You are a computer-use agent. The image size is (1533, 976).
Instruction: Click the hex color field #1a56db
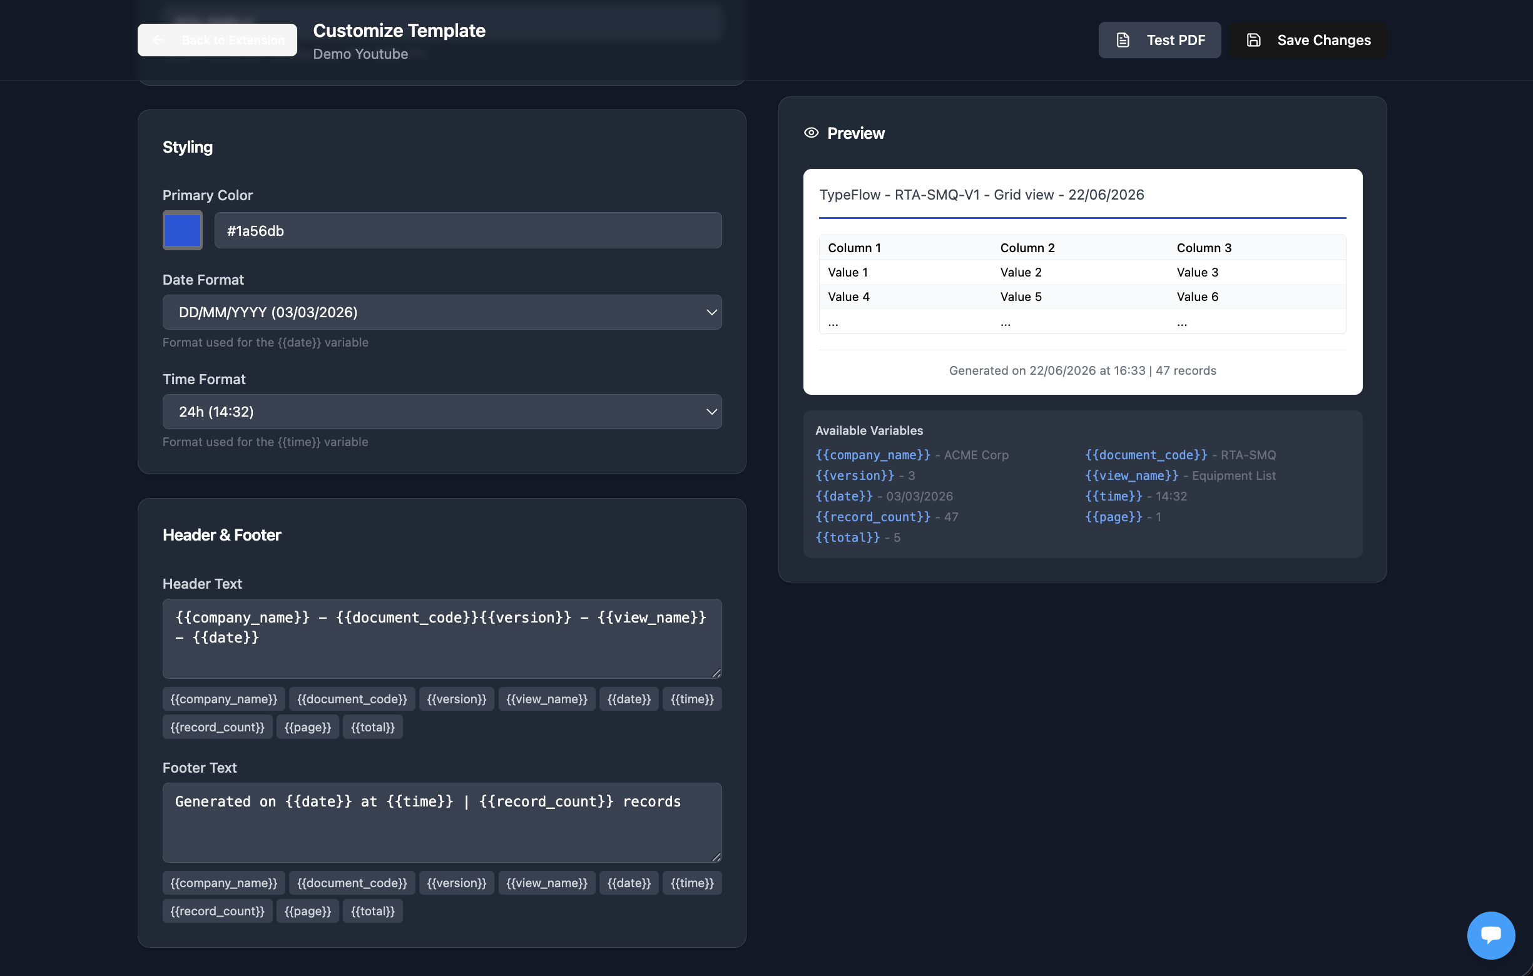click(x=468, y=230)
